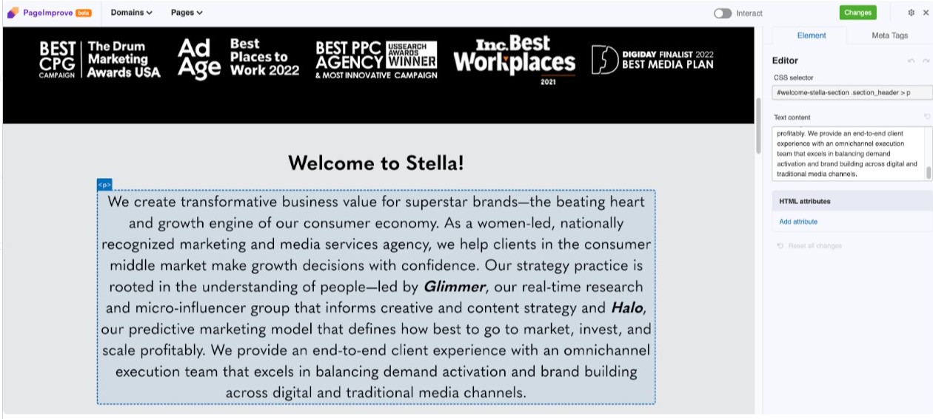Click the green Changes button
The image size is (933, 419).
[857, 13]
